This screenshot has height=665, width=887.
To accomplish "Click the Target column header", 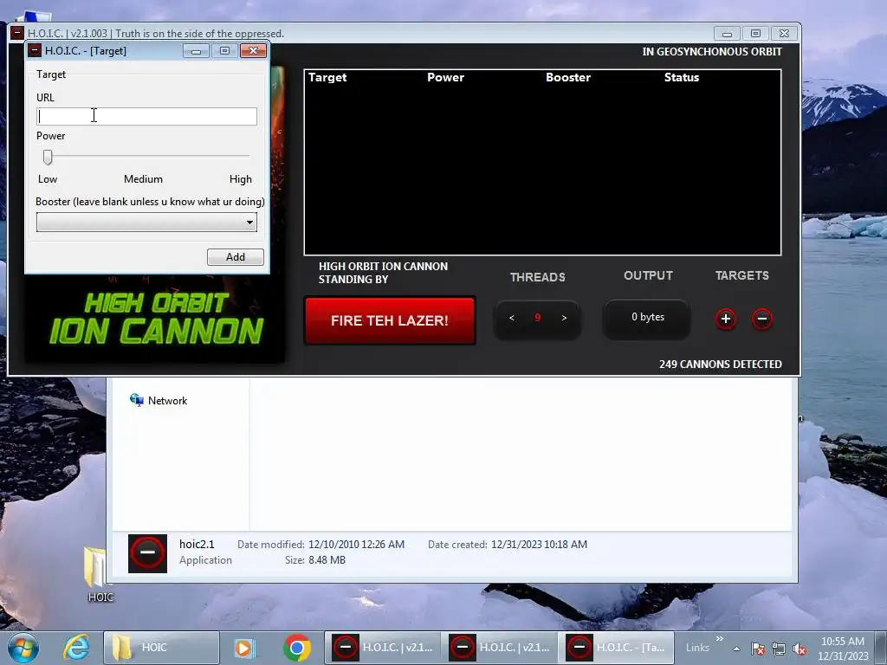I will coord(327,77).
